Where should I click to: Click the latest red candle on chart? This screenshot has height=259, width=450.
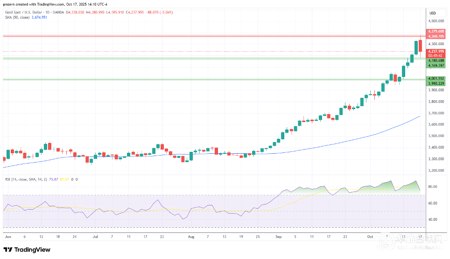click(x=421, y=46)
